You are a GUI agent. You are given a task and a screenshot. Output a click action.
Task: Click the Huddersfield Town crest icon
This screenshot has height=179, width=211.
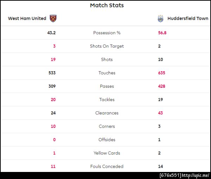(161, 18)
